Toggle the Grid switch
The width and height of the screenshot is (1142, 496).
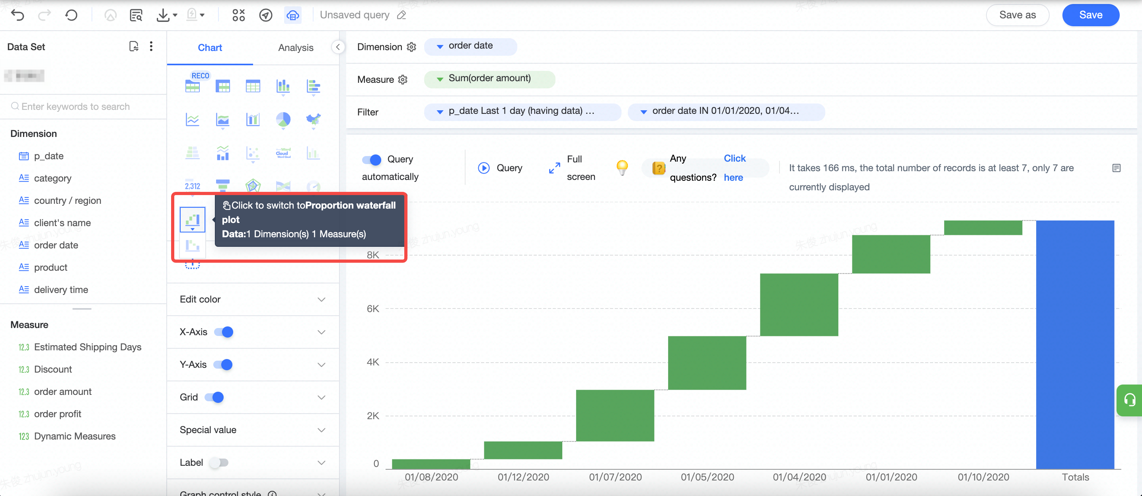214,397
